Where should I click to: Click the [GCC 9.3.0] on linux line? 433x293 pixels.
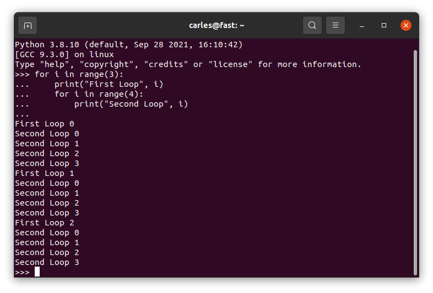(x=64, y=54)
